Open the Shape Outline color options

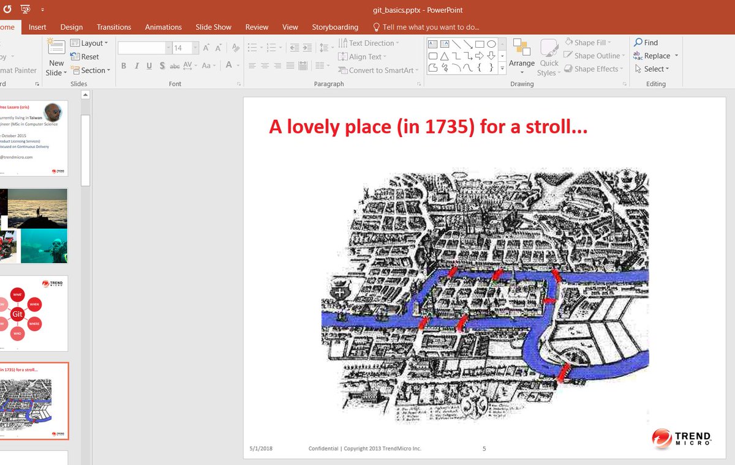(x=594, y=56)
